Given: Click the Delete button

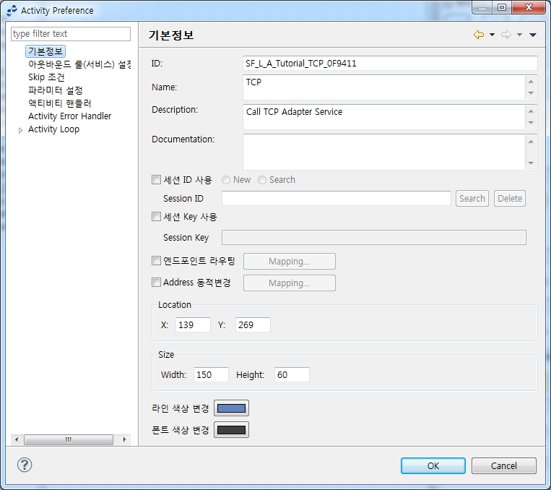Looking at the screenshot, I should pyautogui.click(x=510, y=199).
